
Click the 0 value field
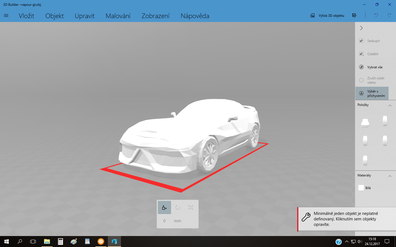(164, 221)
